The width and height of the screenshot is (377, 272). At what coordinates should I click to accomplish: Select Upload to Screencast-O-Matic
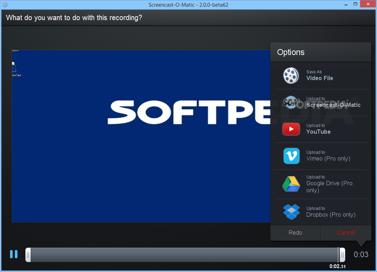pos(321,103)
